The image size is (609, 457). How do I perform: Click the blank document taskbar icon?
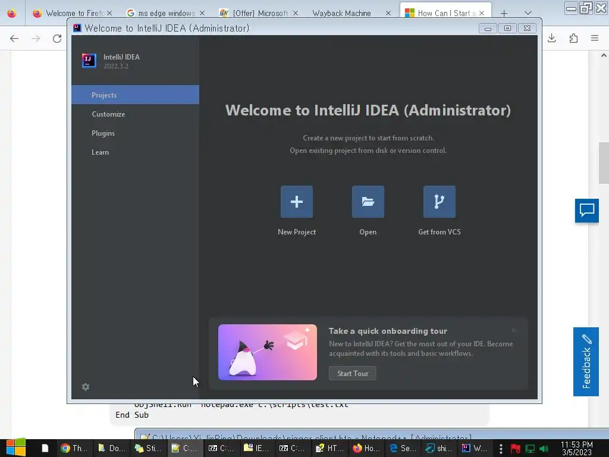pos(45,449)
